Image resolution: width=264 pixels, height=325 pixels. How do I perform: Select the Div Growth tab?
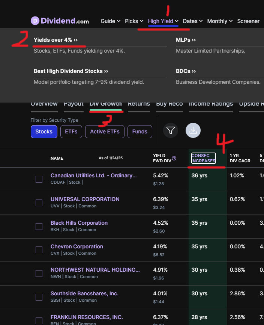tap(105, 104)
